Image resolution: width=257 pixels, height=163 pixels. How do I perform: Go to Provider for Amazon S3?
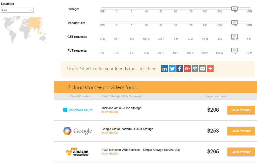pos(241,152)
